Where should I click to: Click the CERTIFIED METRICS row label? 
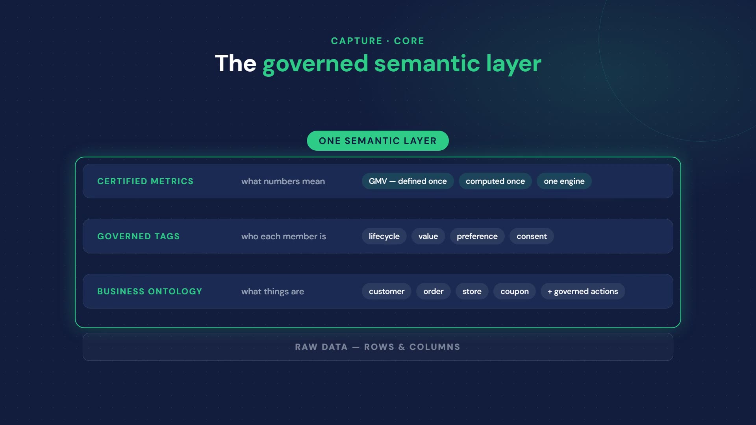point(145,181)
